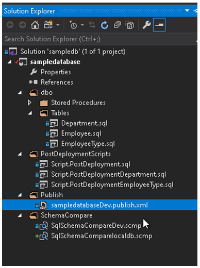The image size is (200, 268).
Task: Toggle Switch Views solution/folder icon
Action: [48, 25]
